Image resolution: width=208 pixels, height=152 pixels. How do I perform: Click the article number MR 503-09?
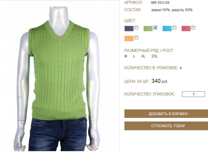160,3
